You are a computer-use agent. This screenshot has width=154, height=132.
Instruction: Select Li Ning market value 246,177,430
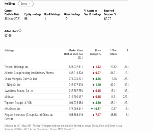click(x=76, y=85)
